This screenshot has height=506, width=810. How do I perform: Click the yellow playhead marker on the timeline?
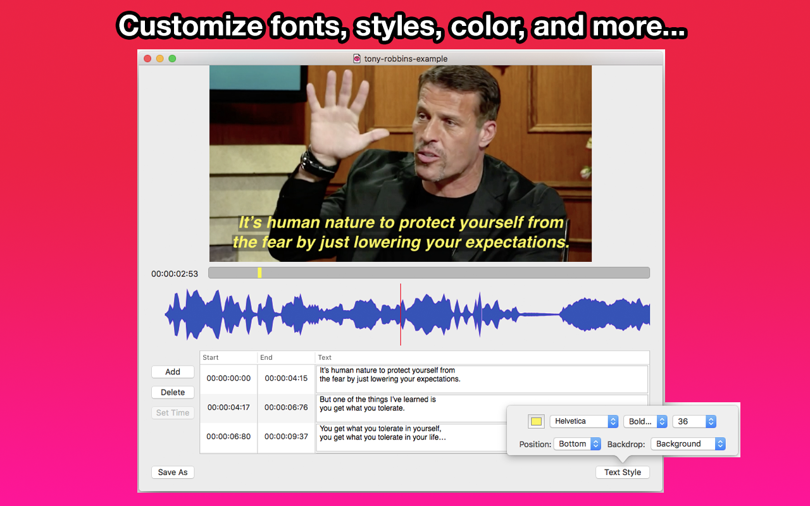(x=259, y=272)
